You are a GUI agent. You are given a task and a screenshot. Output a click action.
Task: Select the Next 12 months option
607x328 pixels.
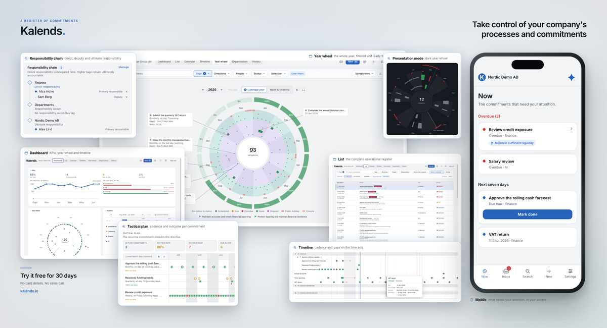(x=280, y=90)
